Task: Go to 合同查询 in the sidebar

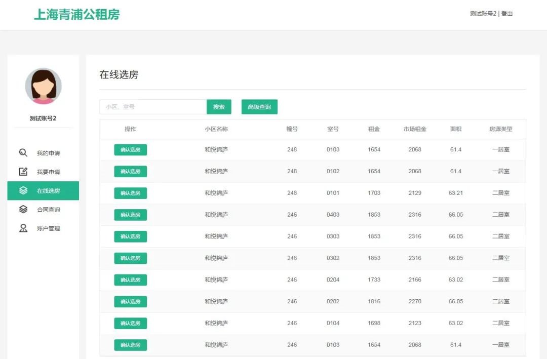Action: point(48,210)
